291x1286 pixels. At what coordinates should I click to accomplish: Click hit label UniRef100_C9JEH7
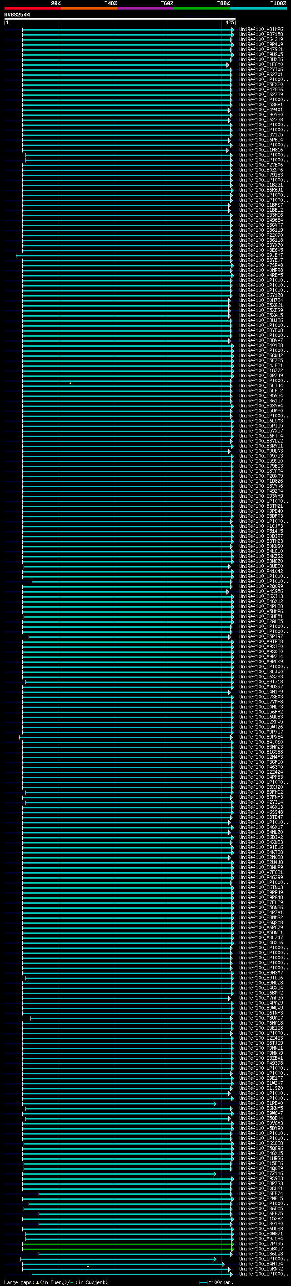point(261,255)
